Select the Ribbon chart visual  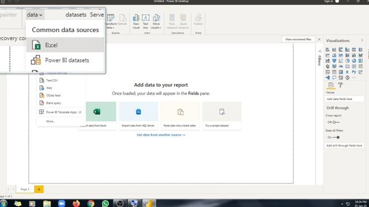(360, 55)
